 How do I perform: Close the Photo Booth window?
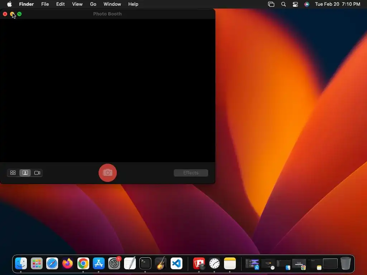(5, 14)
